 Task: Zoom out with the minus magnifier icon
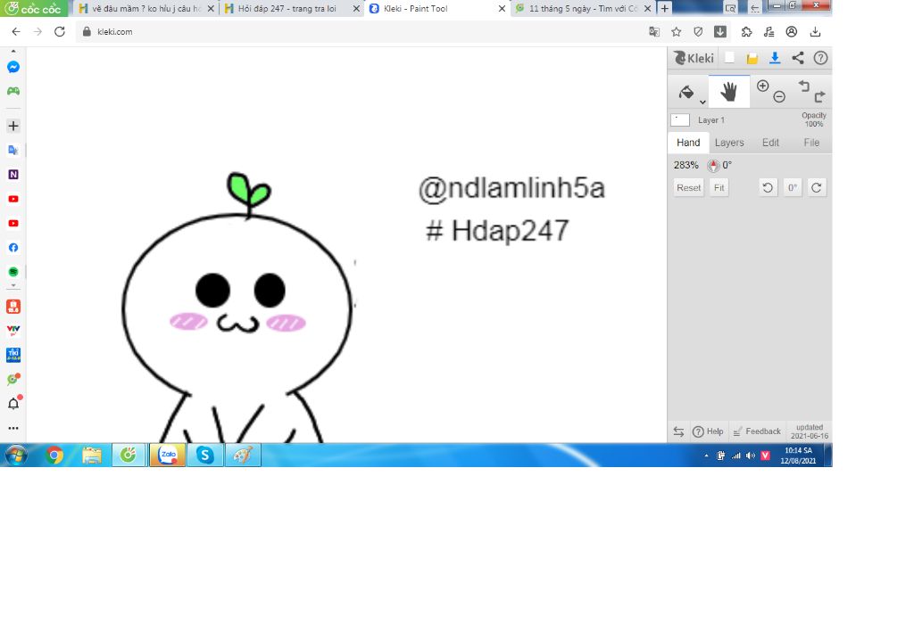(x=779, y=97)
